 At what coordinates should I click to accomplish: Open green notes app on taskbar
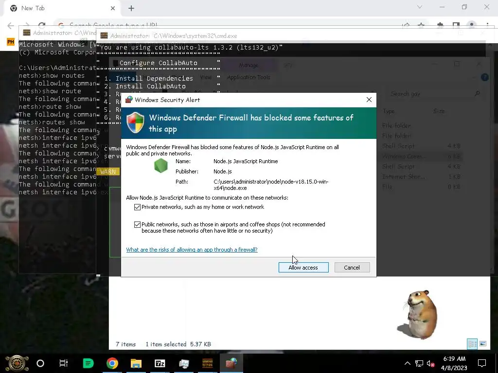88,363
